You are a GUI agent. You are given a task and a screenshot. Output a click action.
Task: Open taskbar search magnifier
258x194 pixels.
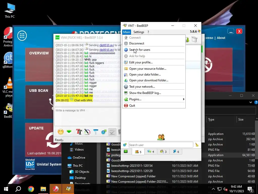point(18,189)
